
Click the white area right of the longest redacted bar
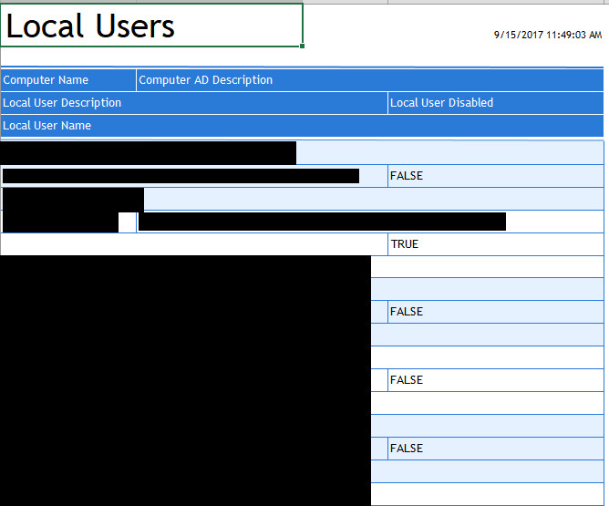point(554,222)
